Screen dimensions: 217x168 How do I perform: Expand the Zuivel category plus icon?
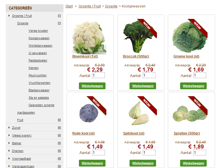[59, 128]
